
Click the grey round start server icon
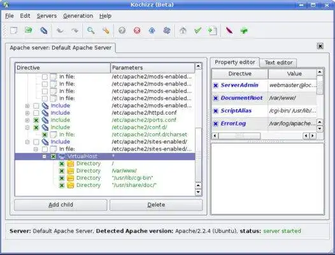click(x=122, y=31)
